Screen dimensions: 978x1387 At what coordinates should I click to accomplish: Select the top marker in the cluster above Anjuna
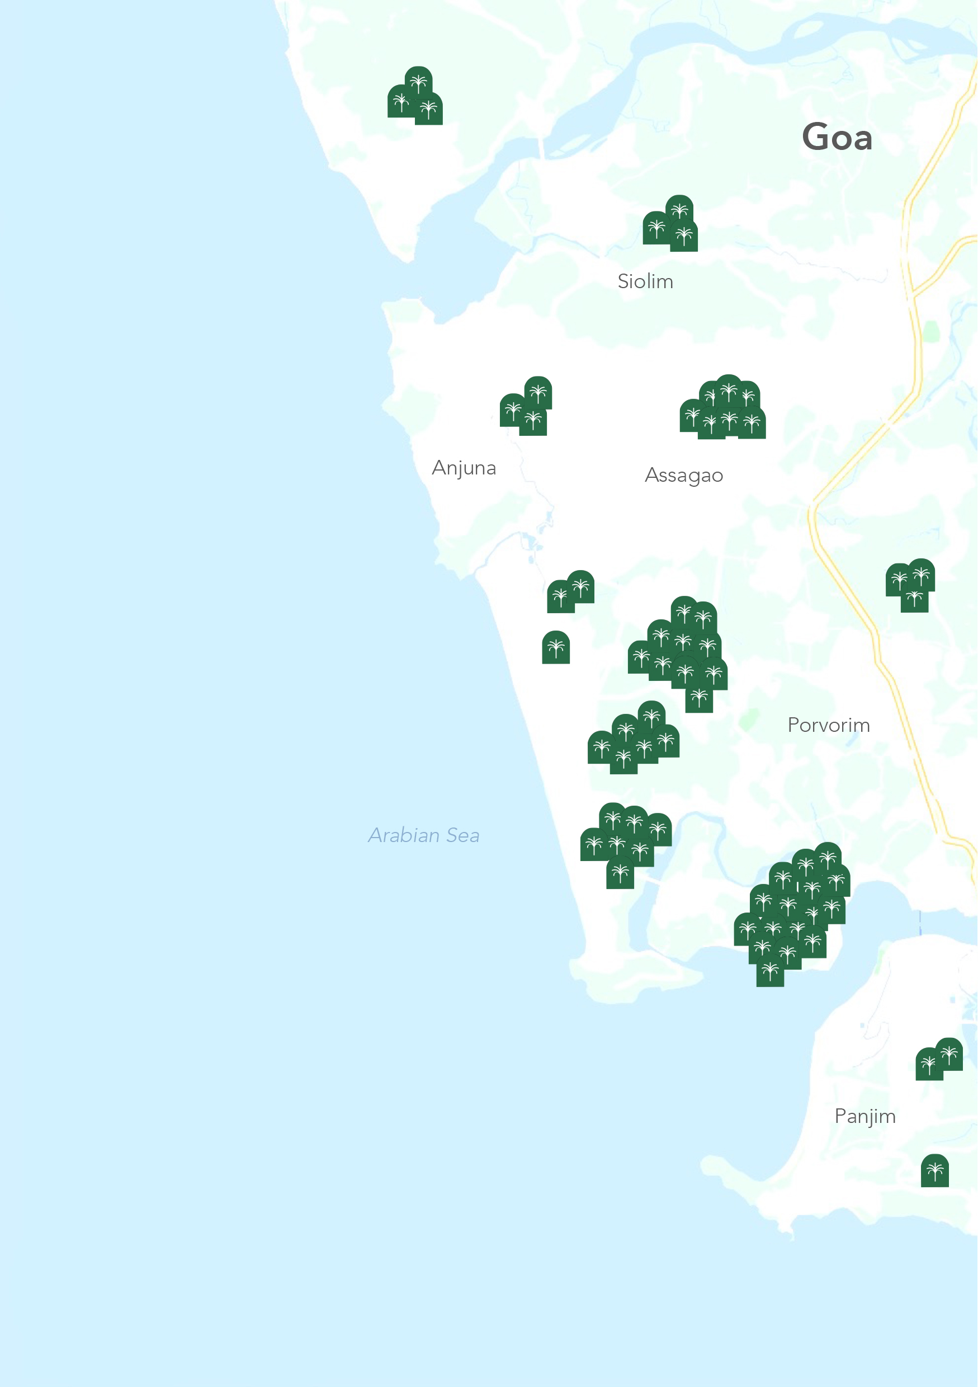pos(538,393)
